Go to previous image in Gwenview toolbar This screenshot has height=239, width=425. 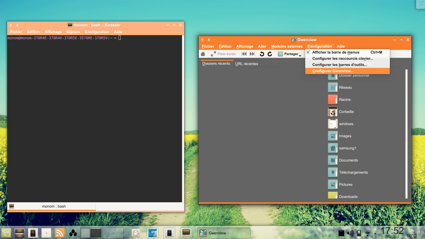coord(244,54)
